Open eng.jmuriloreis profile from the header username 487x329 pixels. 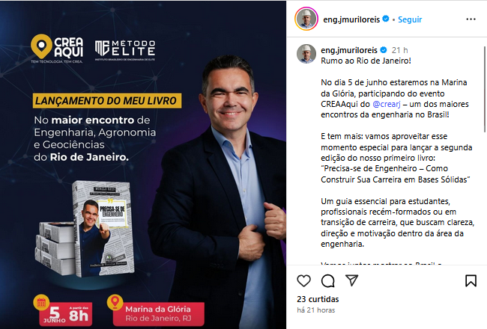coord(351,19)
